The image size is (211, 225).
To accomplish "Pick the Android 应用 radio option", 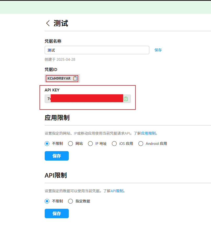I will pyautogui.click(x=141, y=144).
